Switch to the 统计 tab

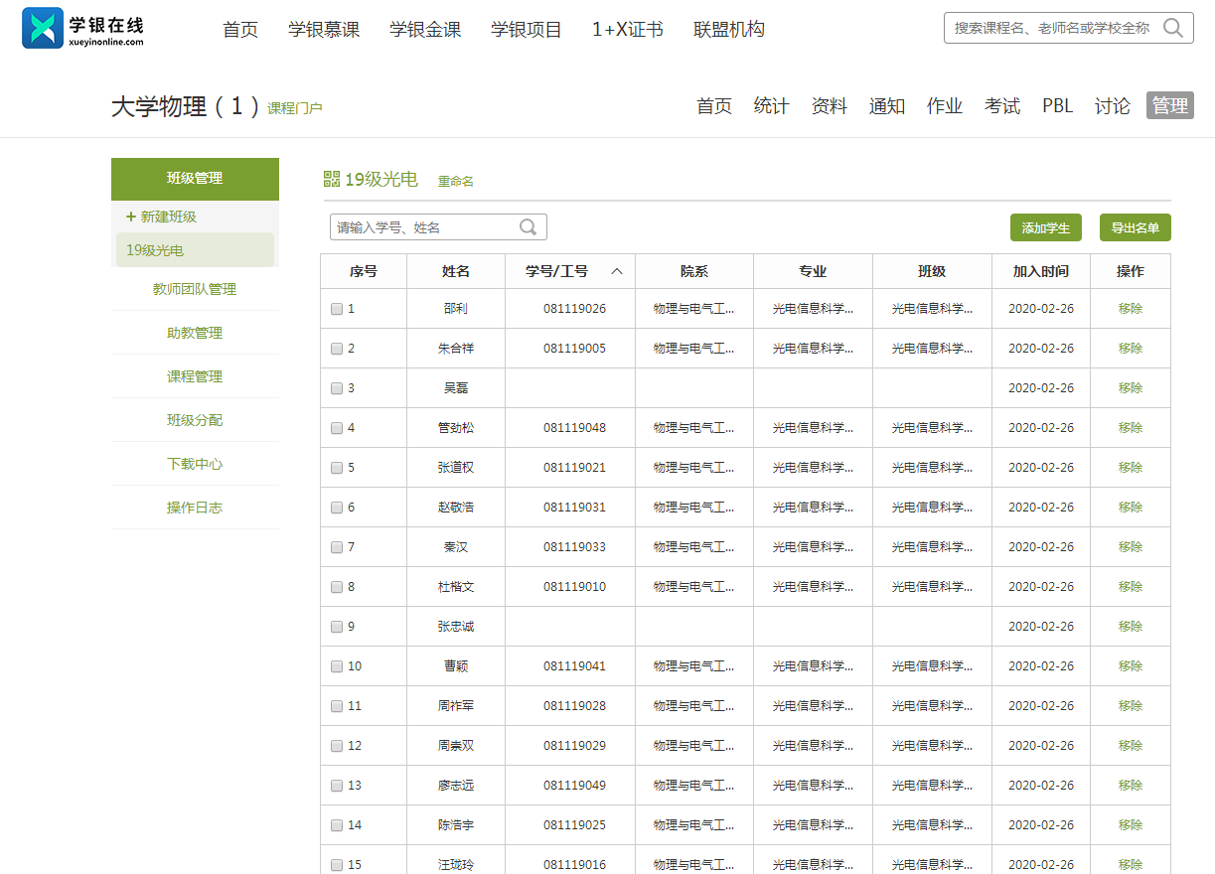click(771, 106)
